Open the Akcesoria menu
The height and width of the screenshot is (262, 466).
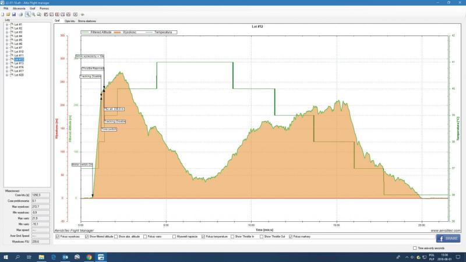point(19,9)
